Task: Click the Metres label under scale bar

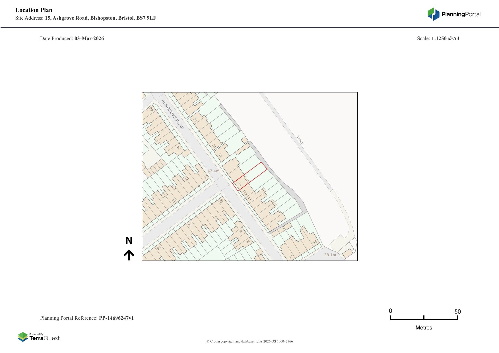Action: coord(424,328)
